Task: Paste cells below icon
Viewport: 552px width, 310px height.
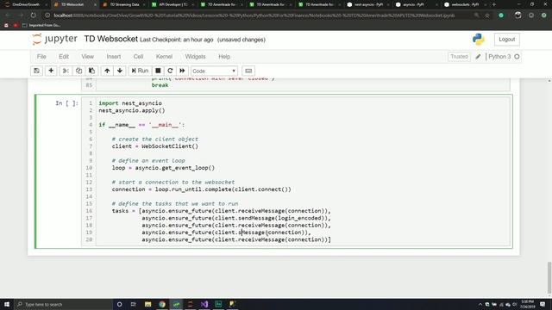Action: coord(91,71)
